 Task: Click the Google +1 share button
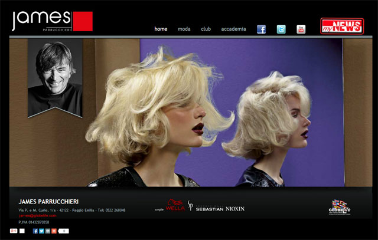click(14, 231)
